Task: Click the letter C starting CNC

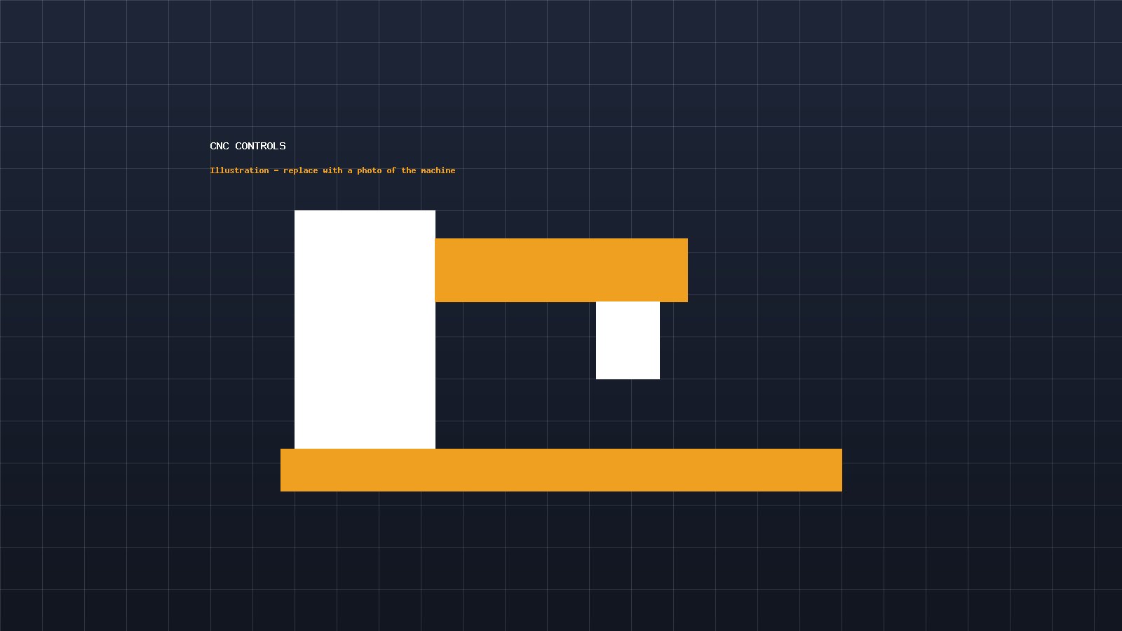Action: click(x=213, y=146)
